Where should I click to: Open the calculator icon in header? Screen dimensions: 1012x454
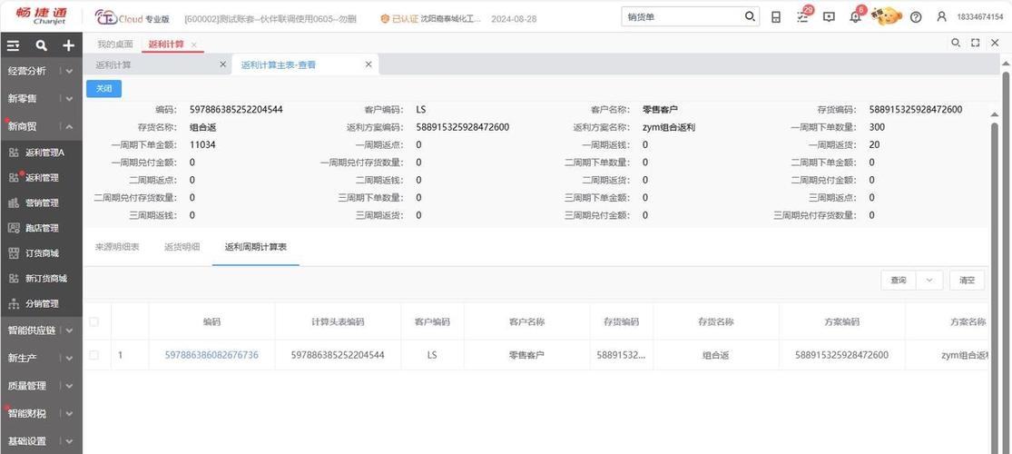coord(776,17)
